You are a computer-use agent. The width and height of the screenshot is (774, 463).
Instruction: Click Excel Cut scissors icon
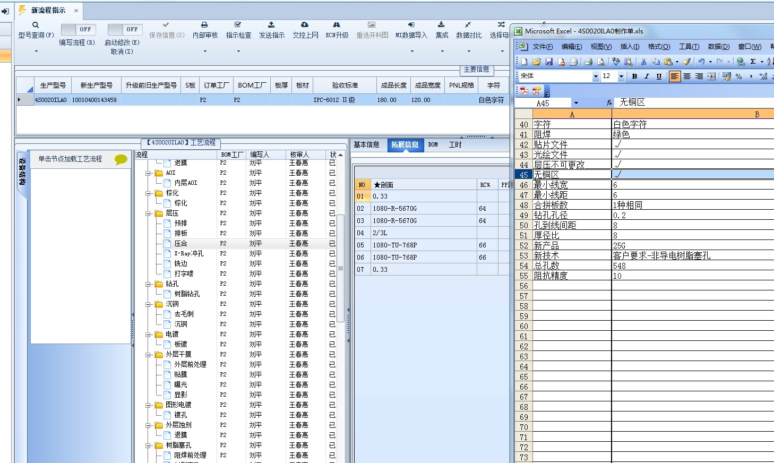tap(643, 62)
